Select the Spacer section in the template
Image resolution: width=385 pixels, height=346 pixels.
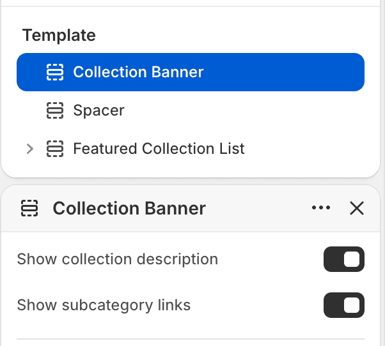[x=191, y=110]
